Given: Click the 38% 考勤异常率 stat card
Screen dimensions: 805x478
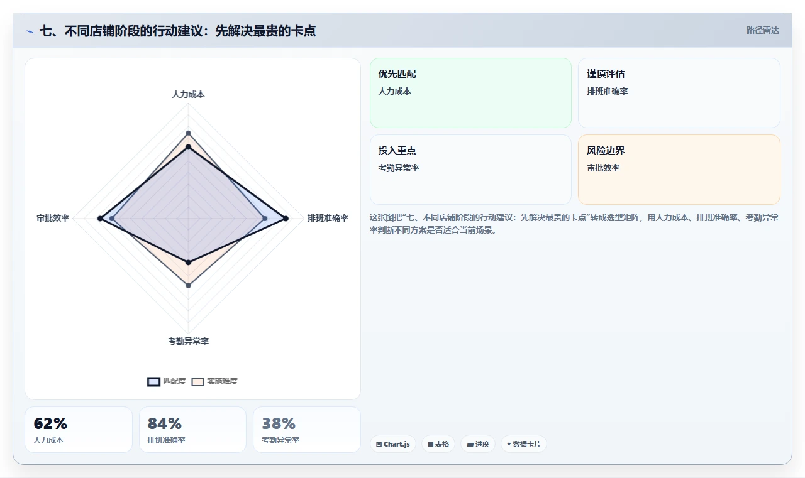Looking at the screenshot, I should tap(307, 430).
